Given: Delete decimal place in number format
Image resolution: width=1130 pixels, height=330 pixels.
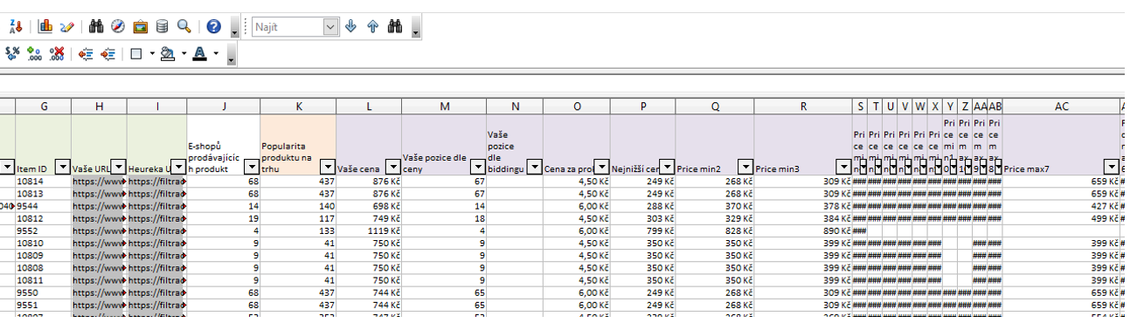Looking at the screenshot, I should [57, 53].
